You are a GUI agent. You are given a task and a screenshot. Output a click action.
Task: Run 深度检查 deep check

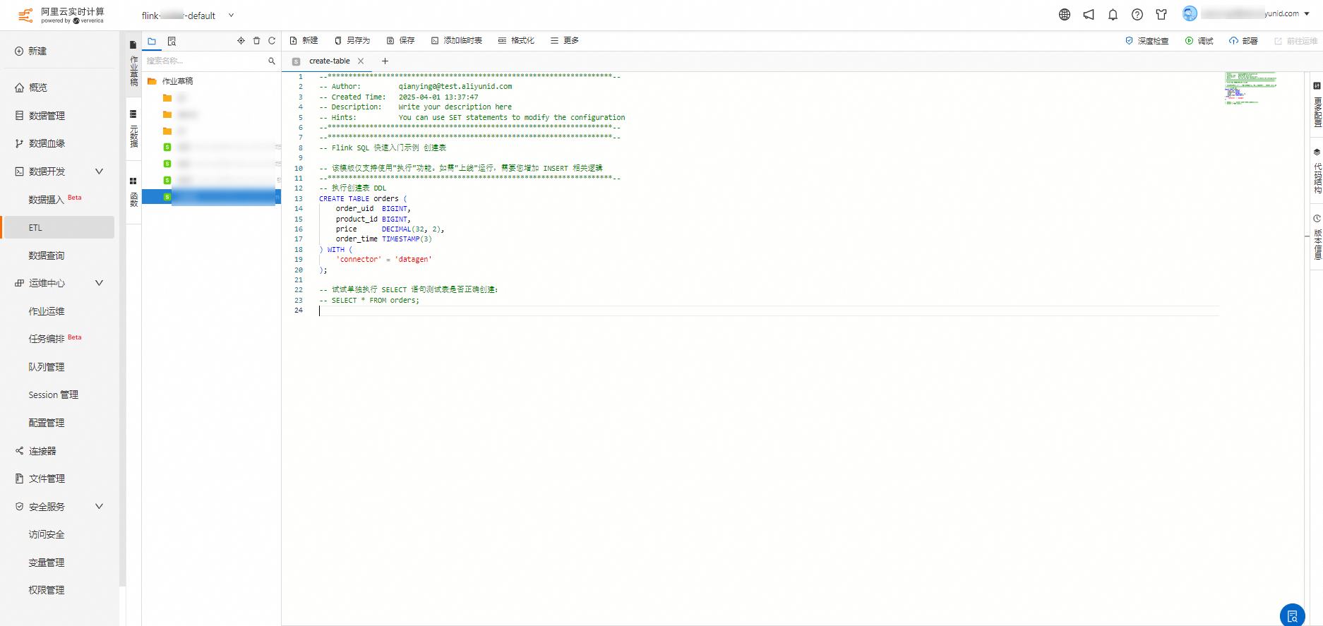click(x=1147, y=41)
